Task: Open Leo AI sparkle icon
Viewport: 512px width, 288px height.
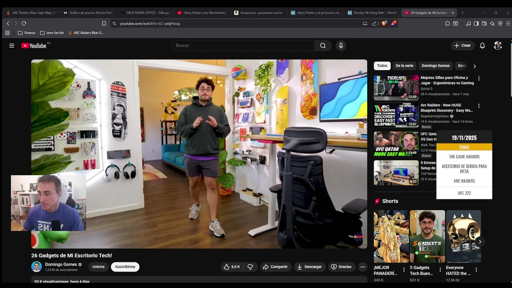Action: click(492, 24)
